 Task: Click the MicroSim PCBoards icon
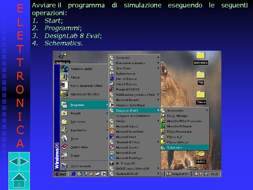163,126
